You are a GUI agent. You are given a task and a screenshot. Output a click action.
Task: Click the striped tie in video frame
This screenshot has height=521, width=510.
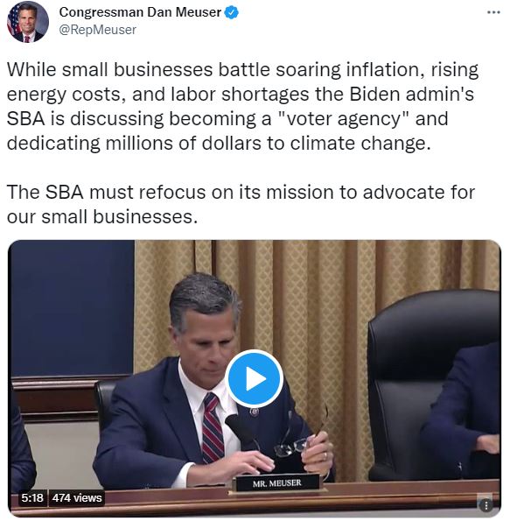coord(213,429)
